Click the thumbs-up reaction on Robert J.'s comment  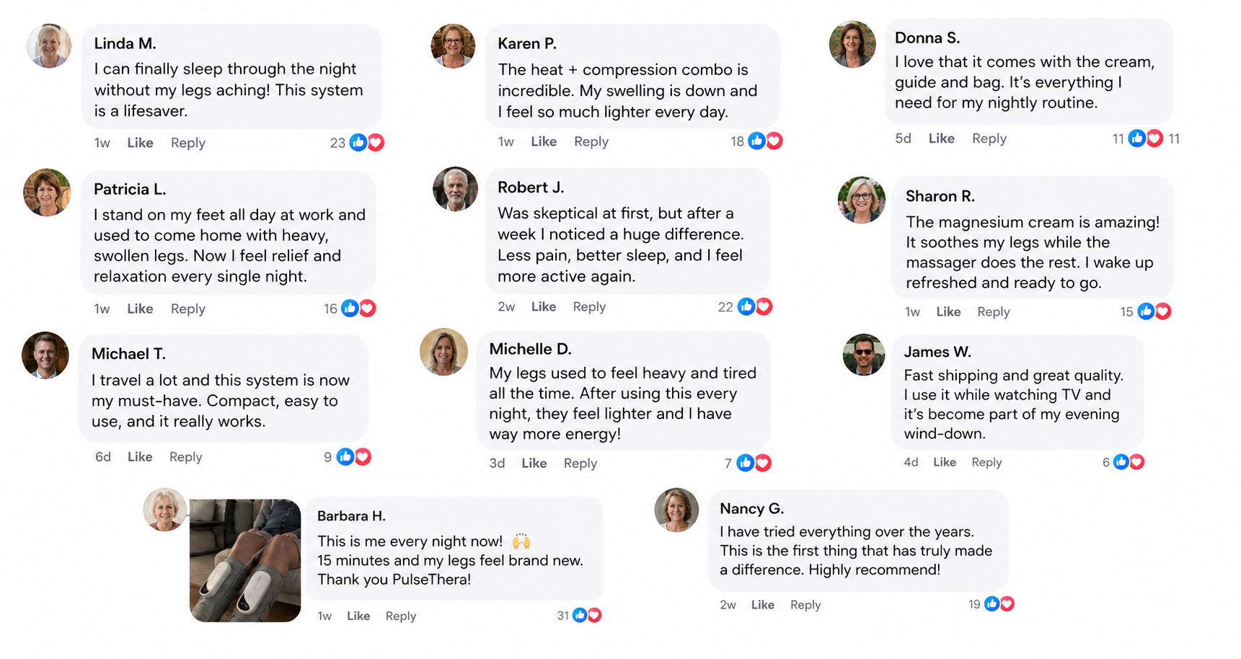[746, 307]
